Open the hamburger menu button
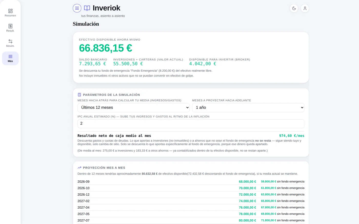 tap(77, 8)
